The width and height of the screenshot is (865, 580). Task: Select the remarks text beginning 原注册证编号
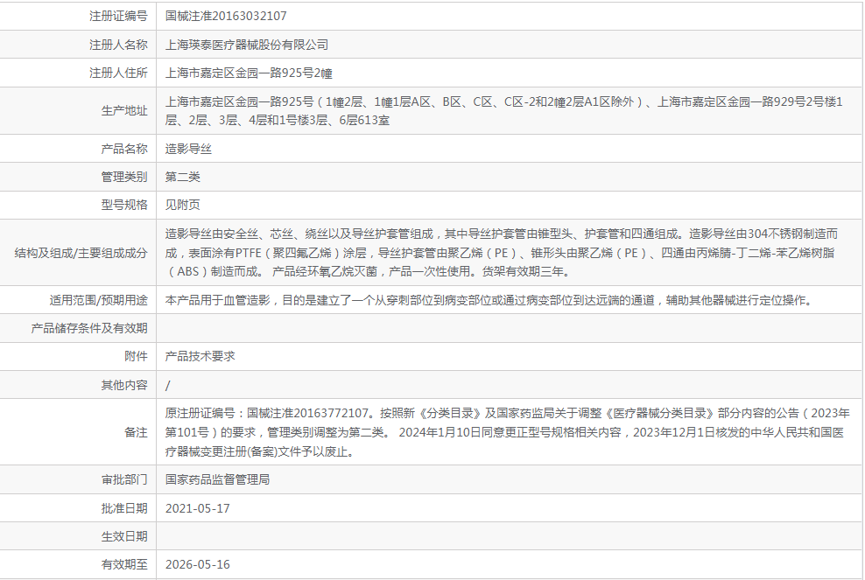(x=508, y=432)
